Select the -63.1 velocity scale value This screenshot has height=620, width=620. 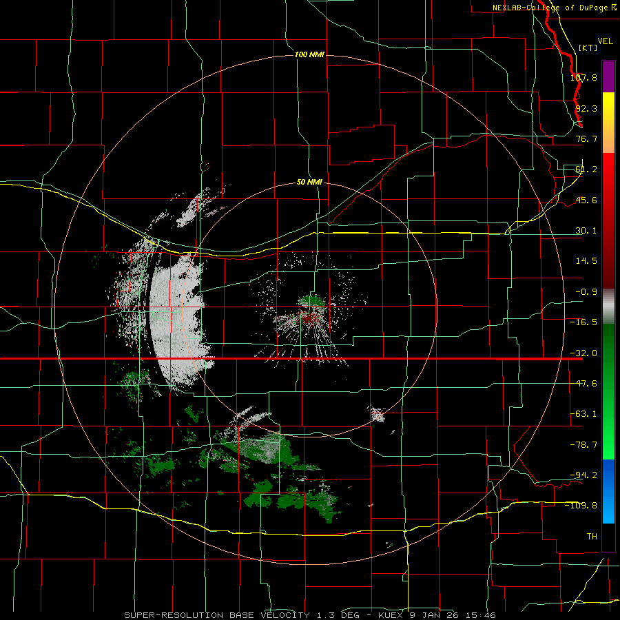click(x=583, y=414)
